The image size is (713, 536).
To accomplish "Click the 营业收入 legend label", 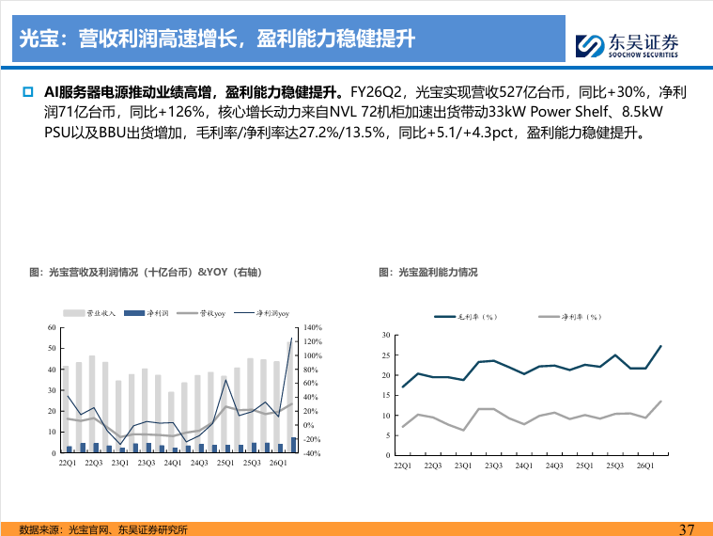I will [101, 313].
